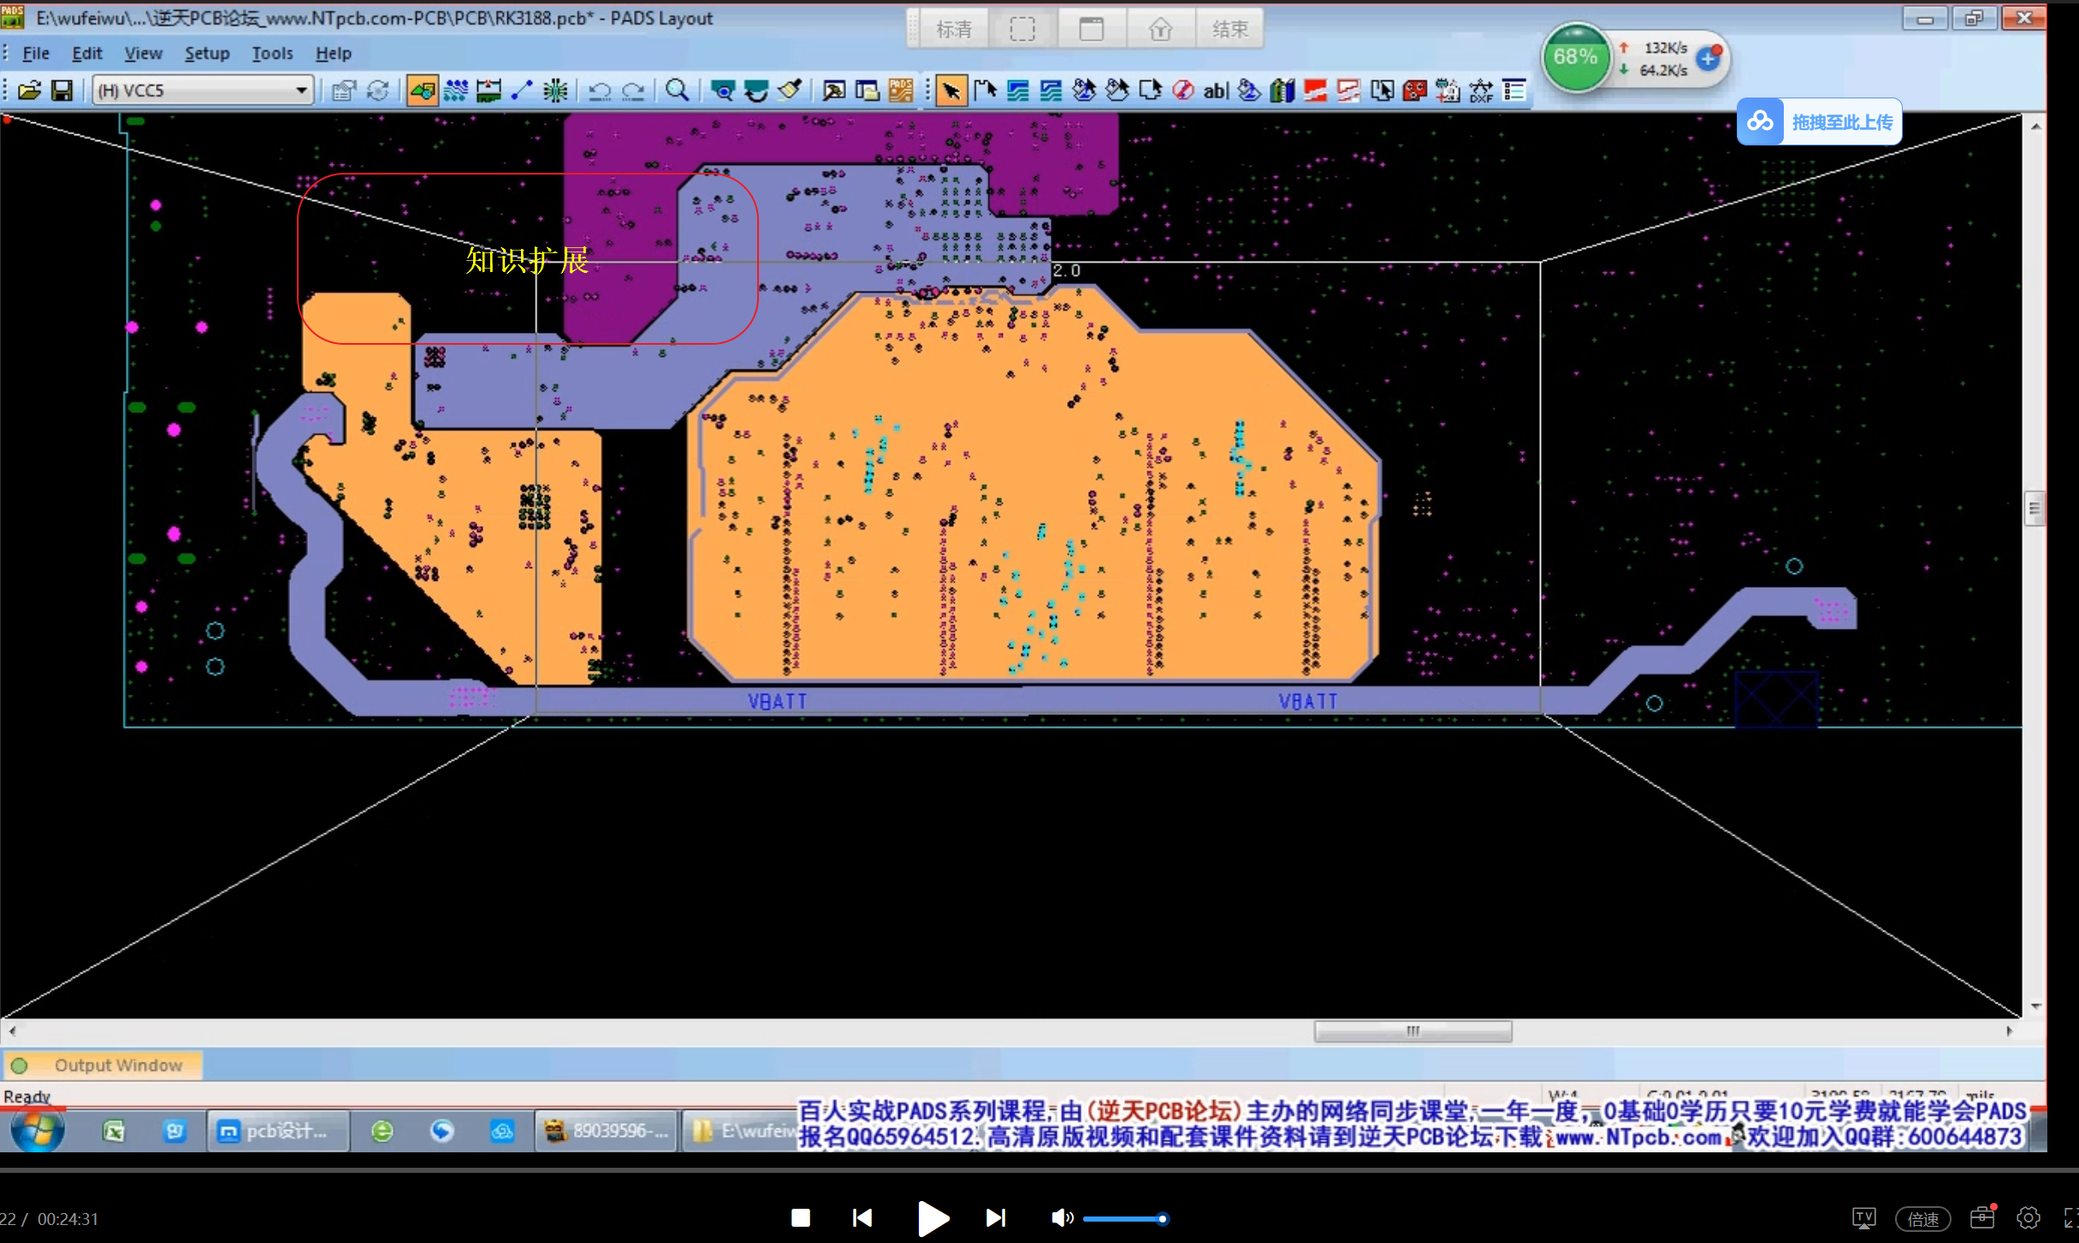Click the Cycle selection icon
This screenshot has height=1243, width=2079.
pos(377,90)
